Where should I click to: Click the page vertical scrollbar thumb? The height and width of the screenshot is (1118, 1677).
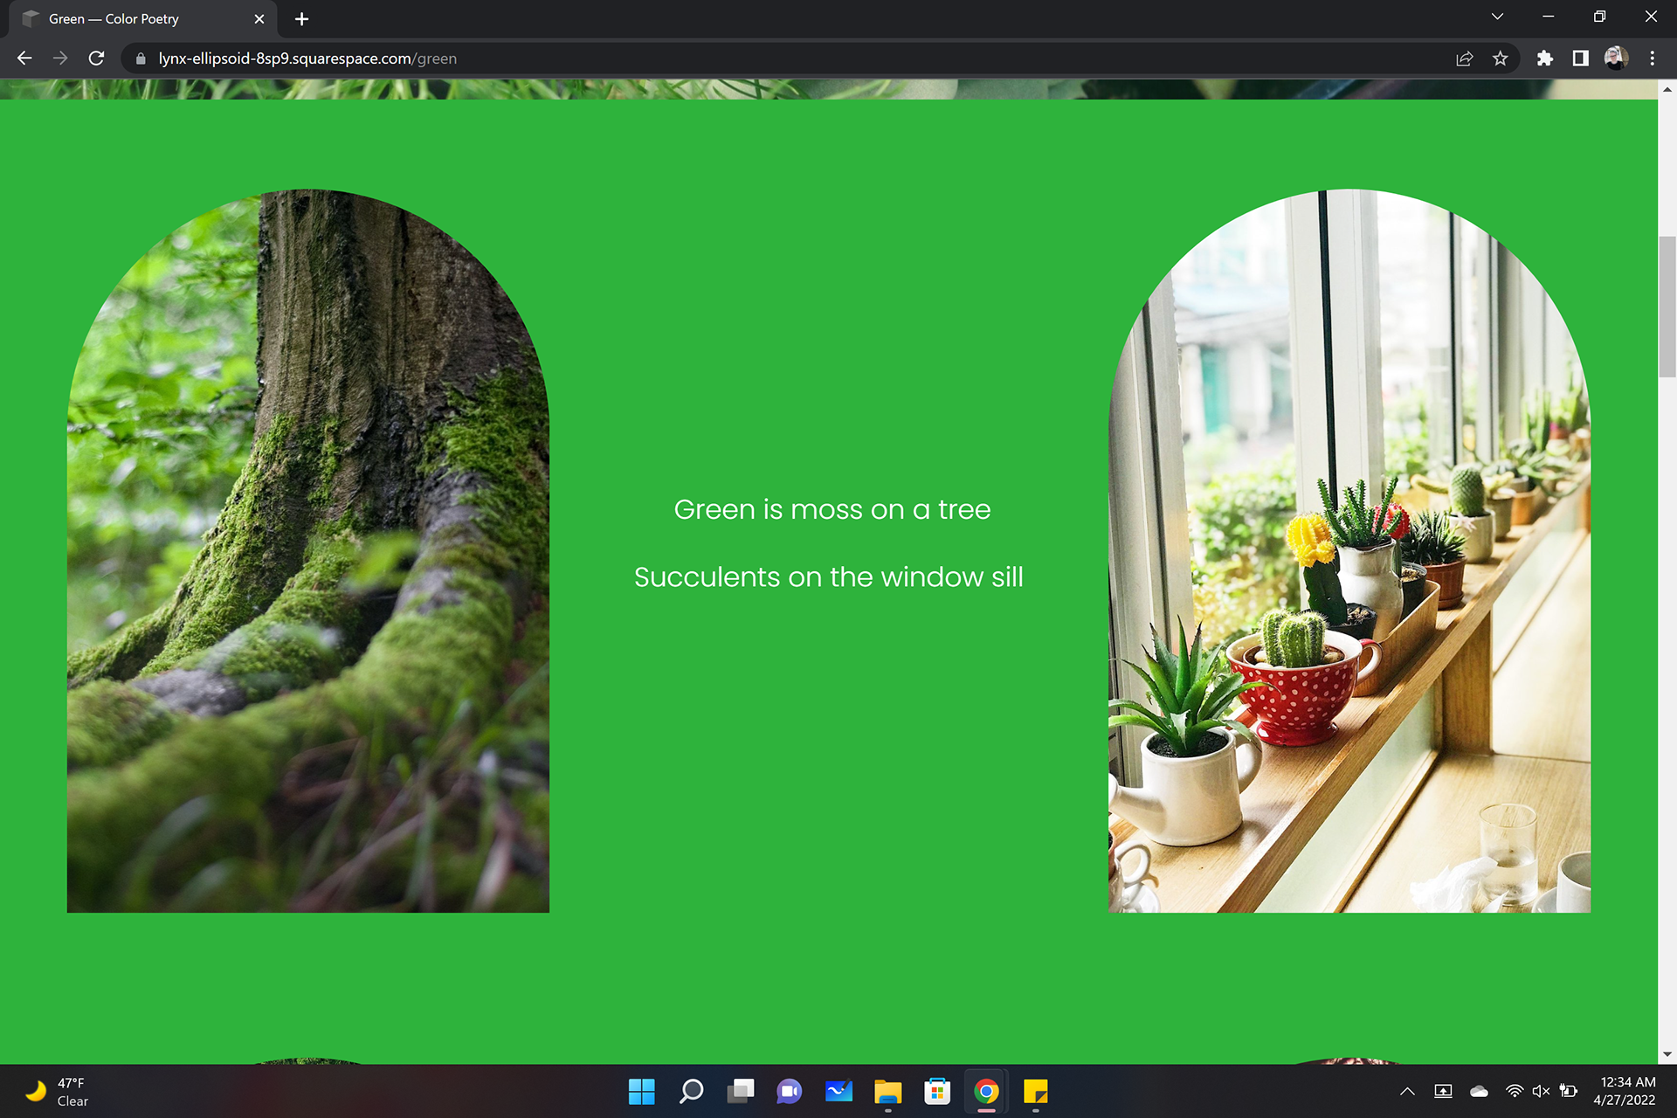click(1667, 306)
